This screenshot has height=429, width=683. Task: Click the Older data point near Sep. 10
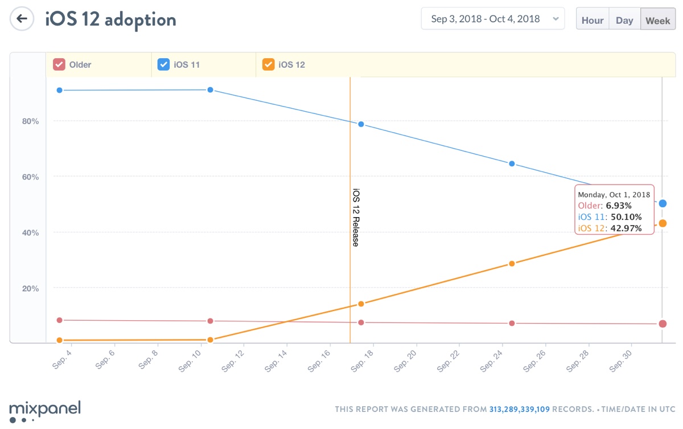tap(210, 321)
